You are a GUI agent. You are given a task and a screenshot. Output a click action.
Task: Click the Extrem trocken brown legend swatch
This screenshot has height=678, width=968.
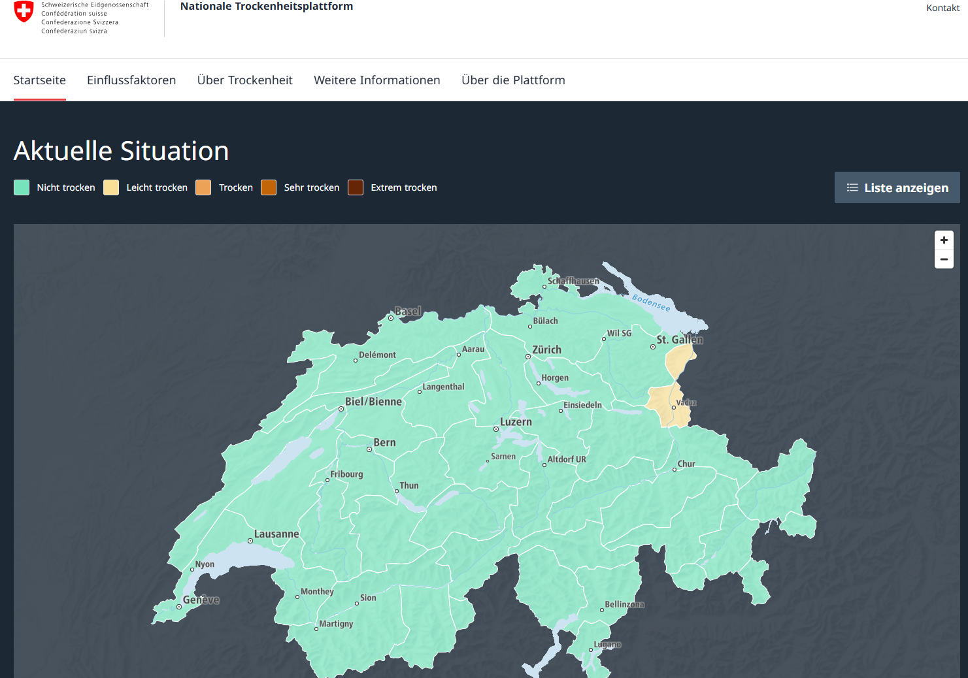click(356, 187)
